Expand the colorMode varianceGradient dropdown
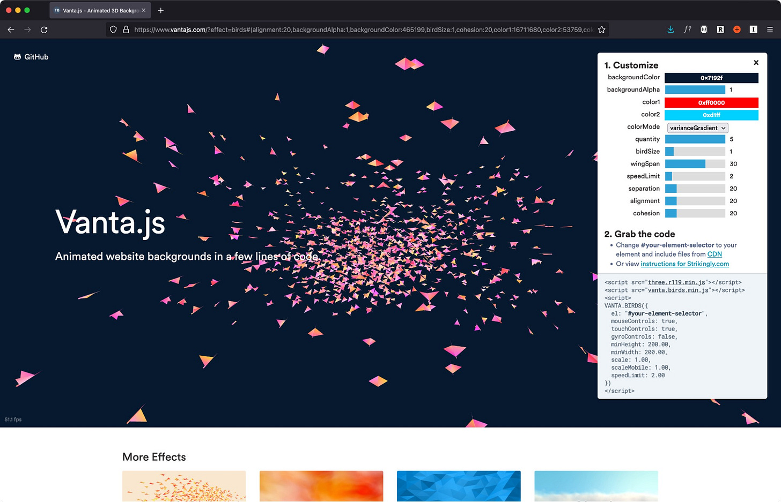This screenshot has height=502, width=781. click(697, 128)
